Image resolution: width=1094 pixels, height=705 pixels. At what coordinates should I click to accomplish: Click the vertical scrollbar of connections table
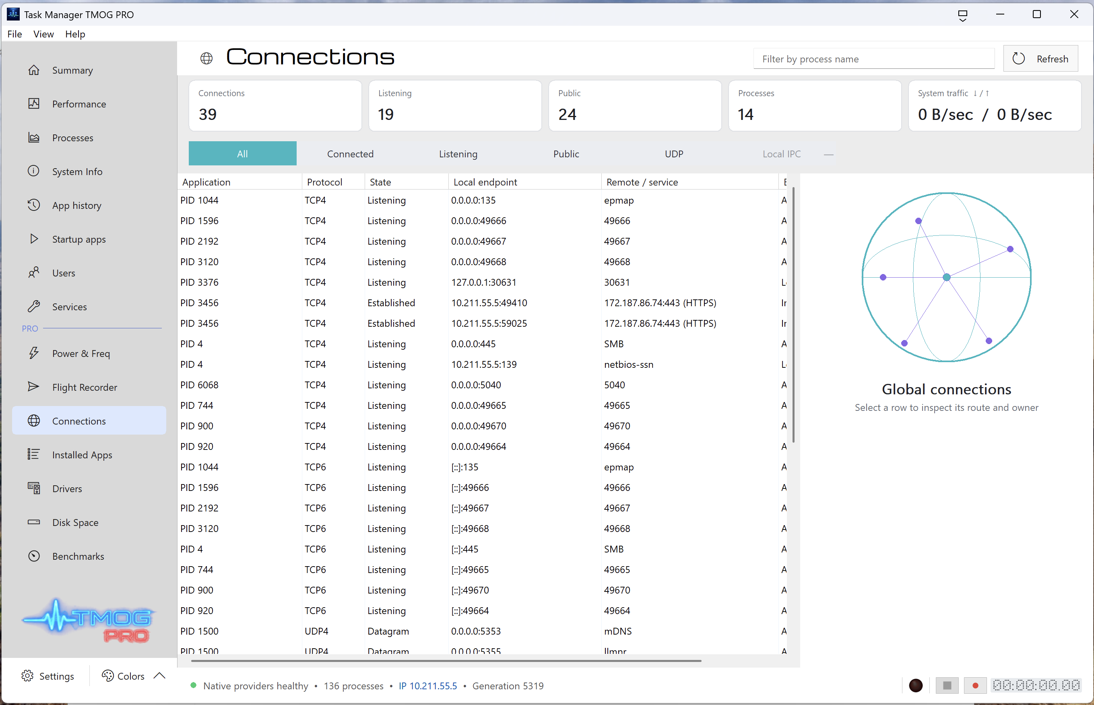[x=793, y=315]
